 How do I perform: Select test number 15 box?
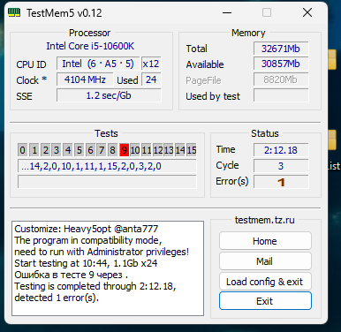(192, 150)
